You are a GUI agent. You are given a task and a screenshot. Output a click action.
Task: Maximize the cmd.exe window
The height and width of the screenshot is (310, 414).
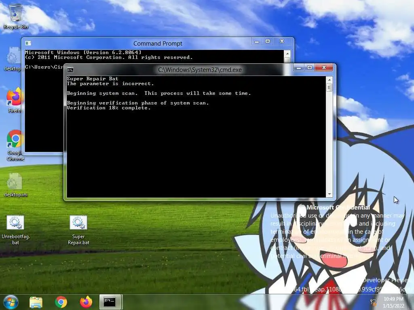pyautogui.click(x=309, y=68)
